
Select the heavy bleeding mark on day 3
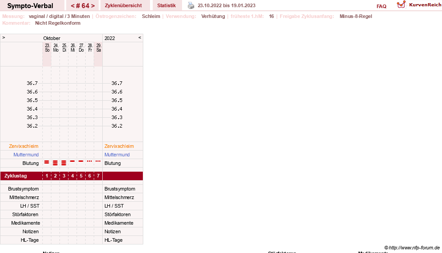pos(64,163)
